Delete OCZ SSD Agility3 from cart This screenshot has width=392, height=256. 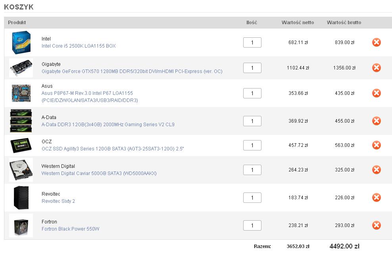(376, 145)
